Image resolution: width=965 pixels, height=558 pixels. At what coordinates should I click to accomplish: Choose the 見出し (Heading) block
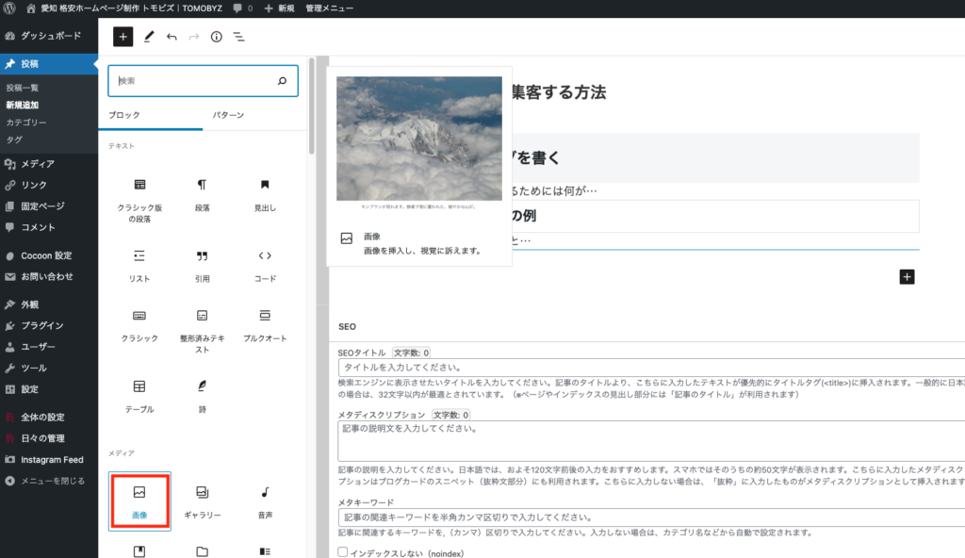pos(265,193)
